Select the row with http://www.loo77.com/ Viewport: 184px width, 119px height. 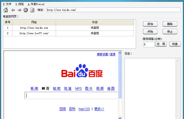click(x=69, y=33)
